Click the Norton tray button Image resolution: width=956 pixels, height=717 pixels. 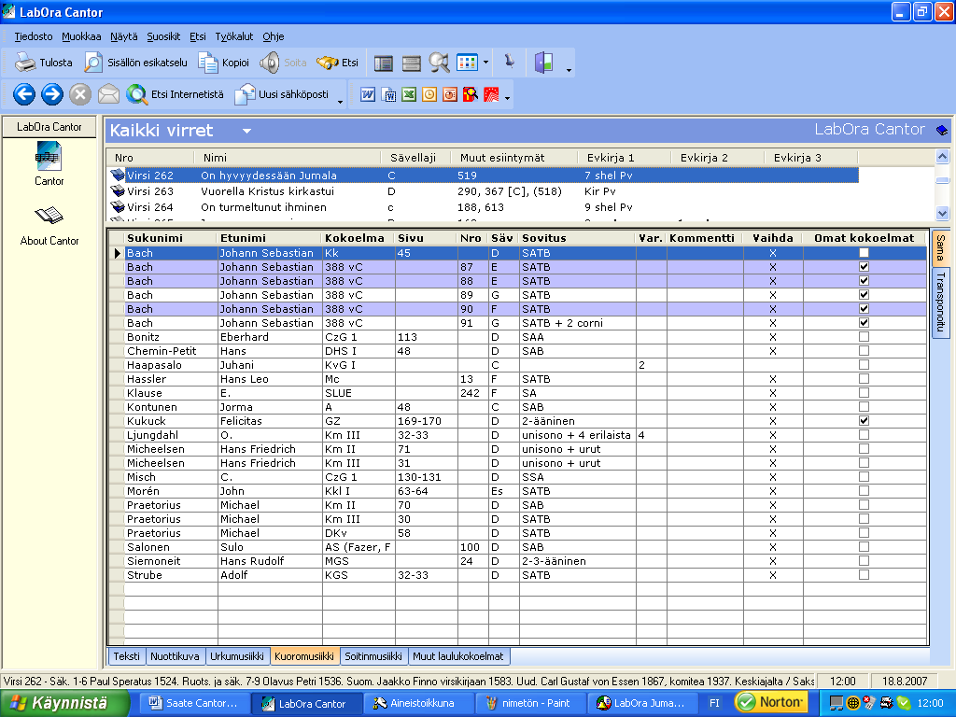click(x=770, y=702)
